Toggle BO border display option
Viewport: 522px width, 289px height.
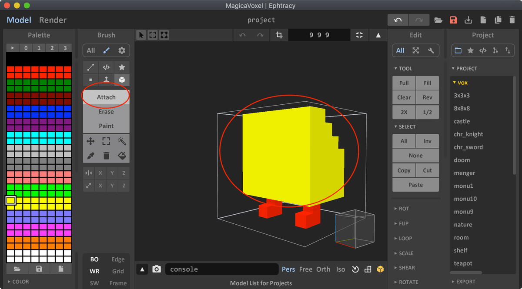pyautogui.click(x=94, y=259)
